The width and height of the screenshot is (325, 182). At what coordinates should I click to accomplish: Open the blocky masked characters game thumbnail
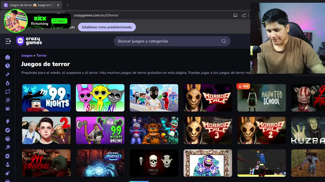[x=154, y=98]
